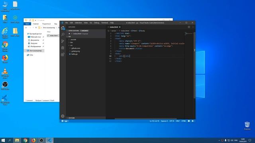Select the index.html editor tab
Screen dimensions: 255x143
click(x=114, y=27)
